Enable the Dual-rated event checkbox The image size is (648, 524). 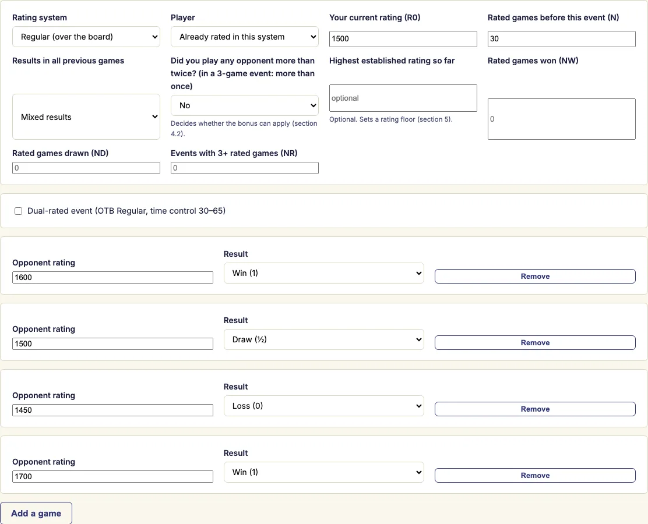click(x=18, y=211)
